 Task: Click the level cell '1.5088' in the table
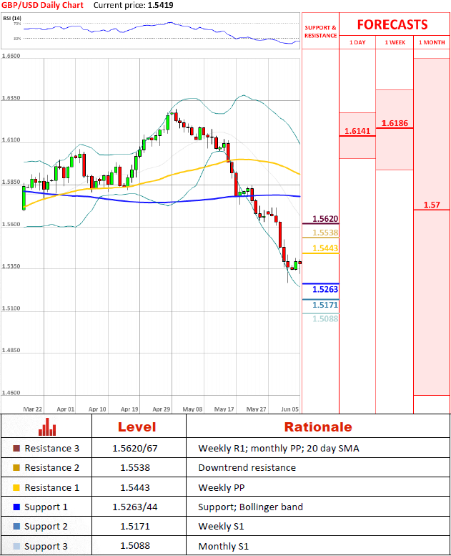tap(135, 546)
